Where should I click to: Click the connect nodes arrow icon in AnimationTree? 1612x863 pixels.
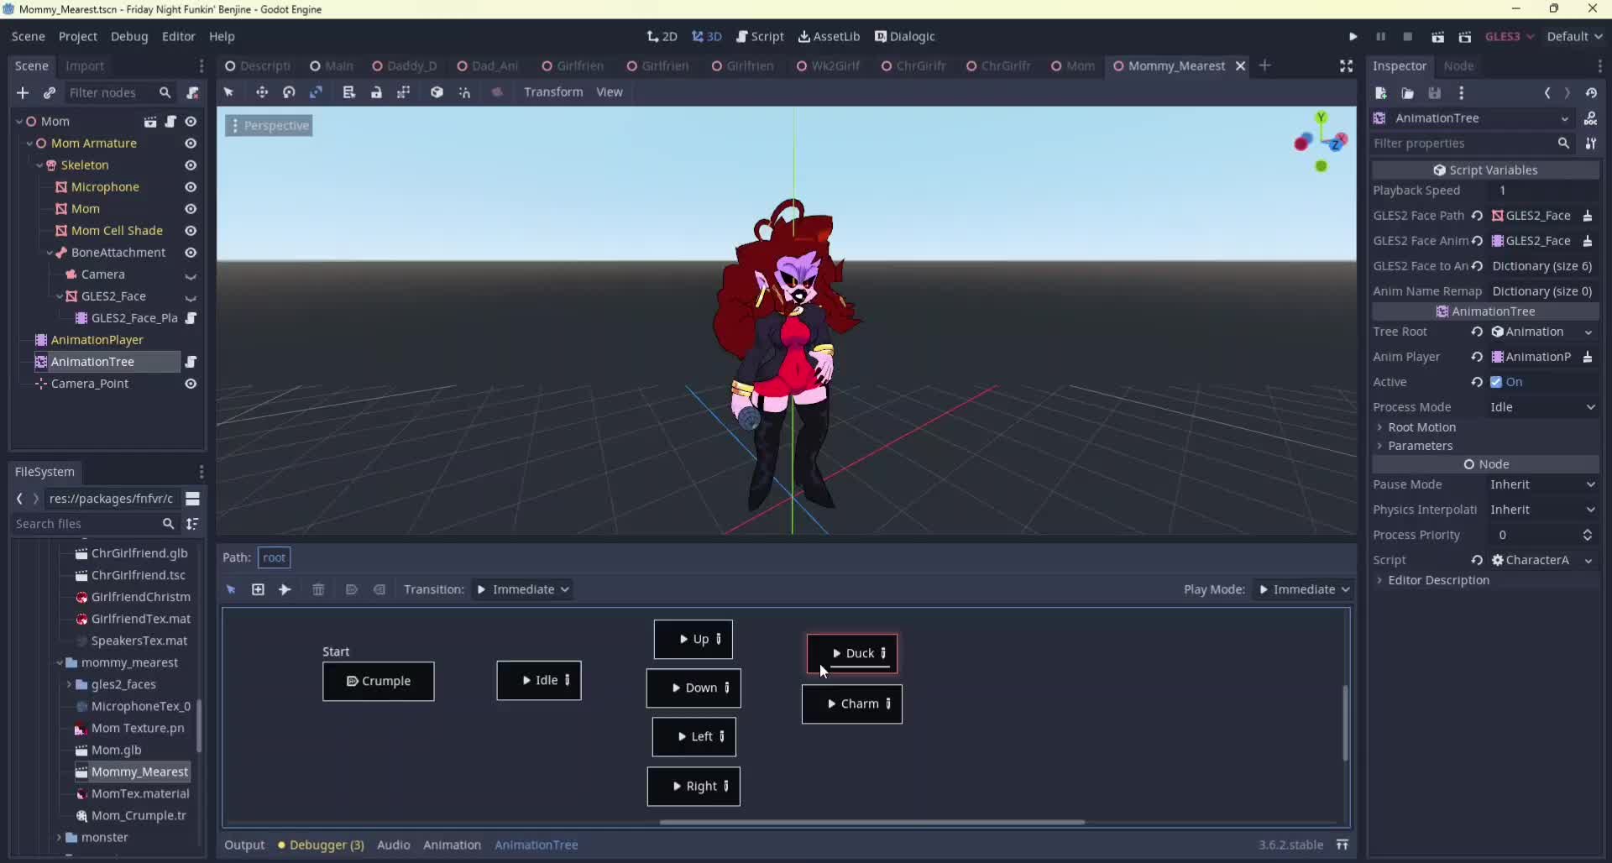(x=285, y=590)
